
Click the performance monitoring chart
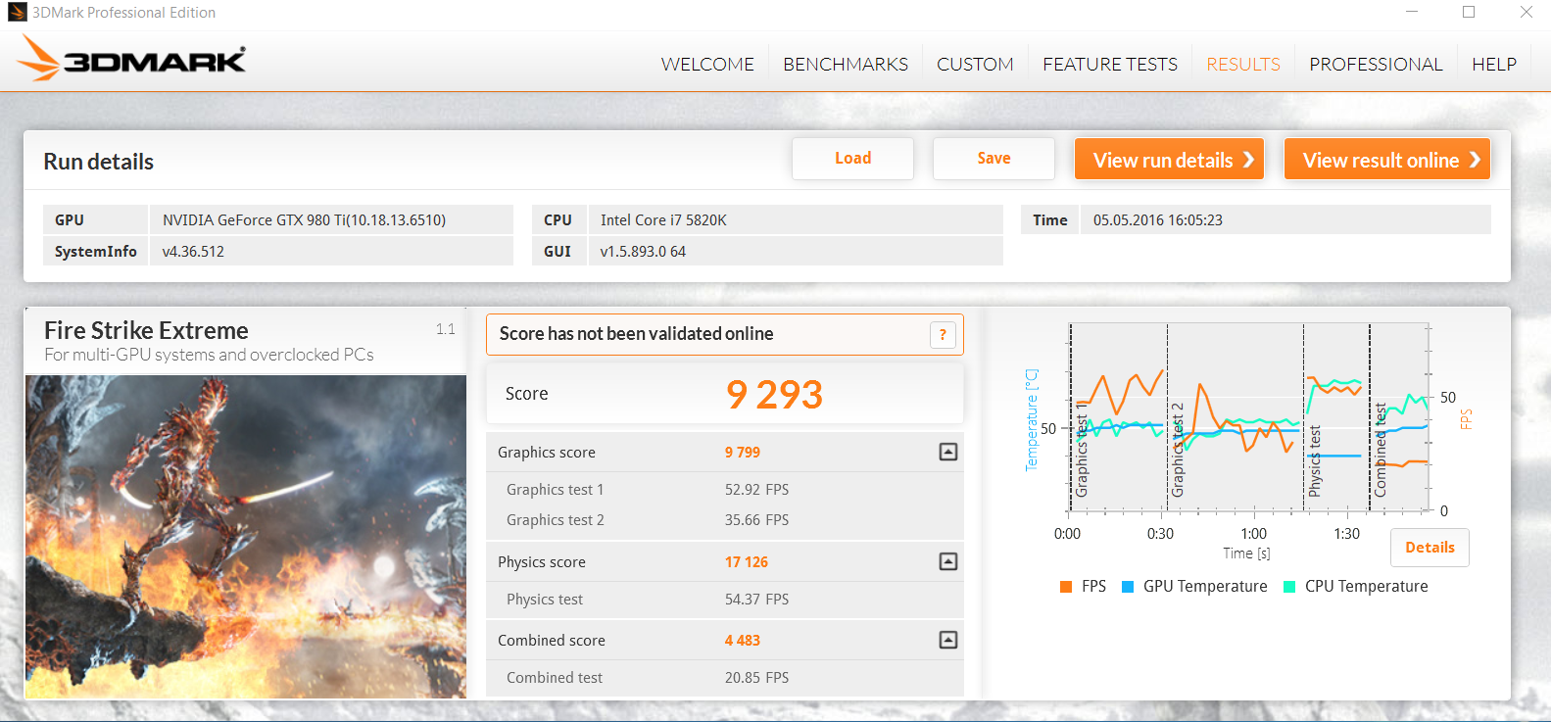coord(1248,418)
